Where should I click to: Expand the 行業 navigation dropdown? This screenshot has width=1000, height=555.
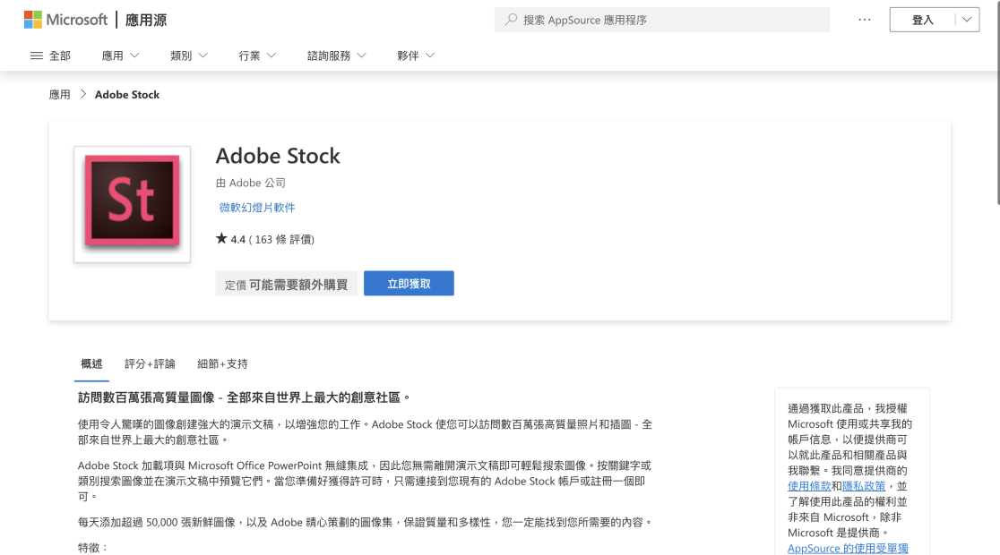[x=257, y=55]
